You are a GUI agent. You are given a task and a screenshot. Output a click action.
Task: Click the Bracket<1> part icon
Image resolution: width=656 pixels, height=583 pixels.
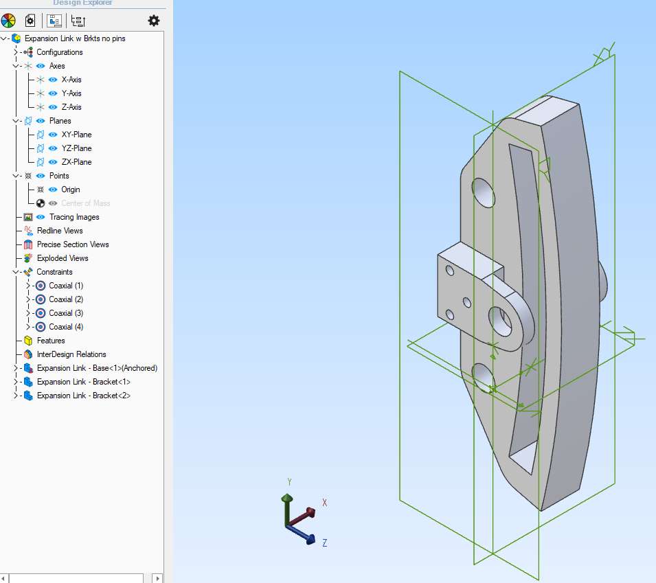click(28, 382)
